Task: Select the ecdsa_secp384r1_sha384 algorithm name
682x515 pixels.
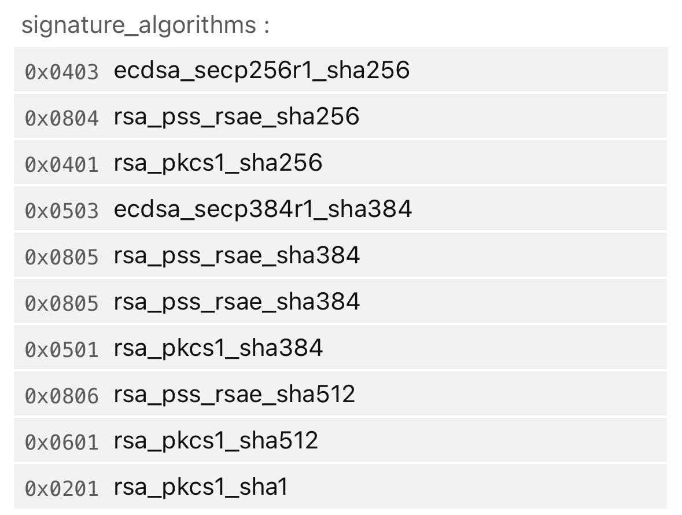Action: tap(263, 209)
